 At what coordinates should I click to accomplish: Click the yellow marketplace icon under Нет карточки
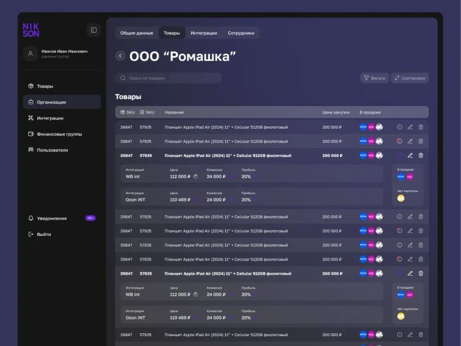coord(400,198)
